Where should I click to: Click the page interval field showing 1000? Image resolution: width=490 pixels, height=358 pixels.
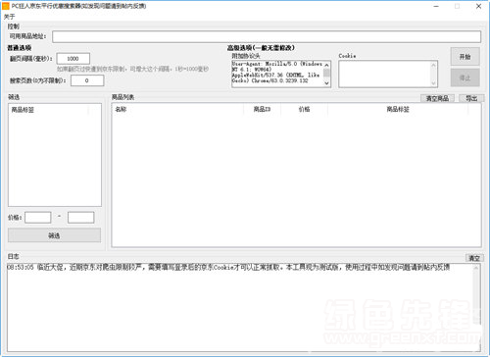tap(73, 59)
